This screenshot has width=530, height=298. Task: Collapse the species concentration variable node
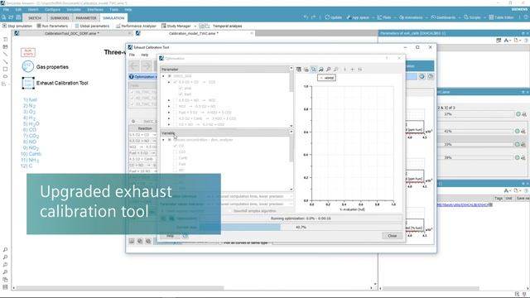(163, 140)
